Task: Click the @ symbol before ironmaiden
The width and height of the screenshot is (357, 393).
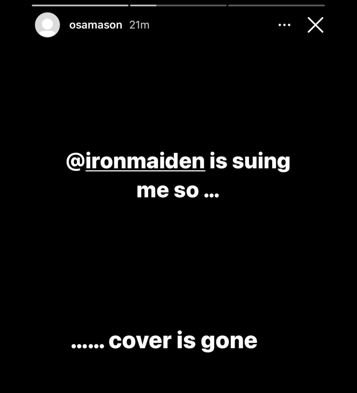Action: (76, 162)
